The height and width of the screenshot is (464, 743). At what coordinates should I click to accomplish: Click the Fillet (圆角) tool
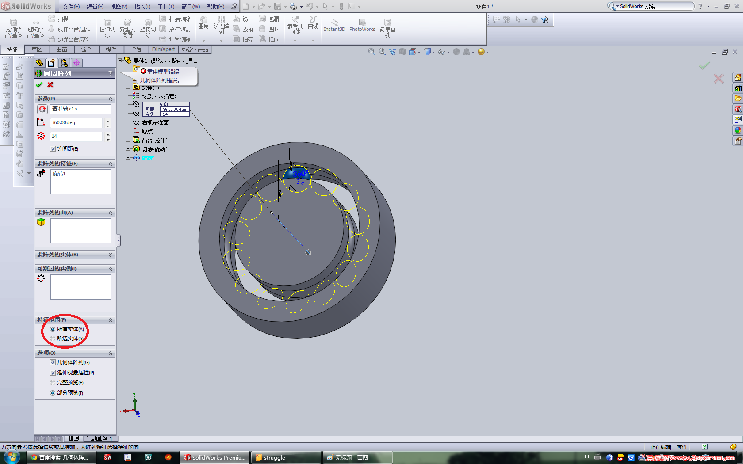tap(203, 23)
